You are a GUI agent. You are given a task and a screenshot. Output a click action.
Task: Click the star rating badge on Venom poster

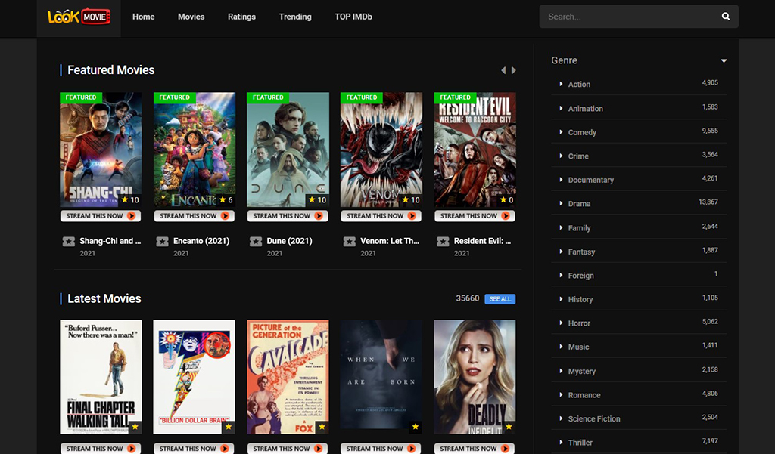click(411, 200)
